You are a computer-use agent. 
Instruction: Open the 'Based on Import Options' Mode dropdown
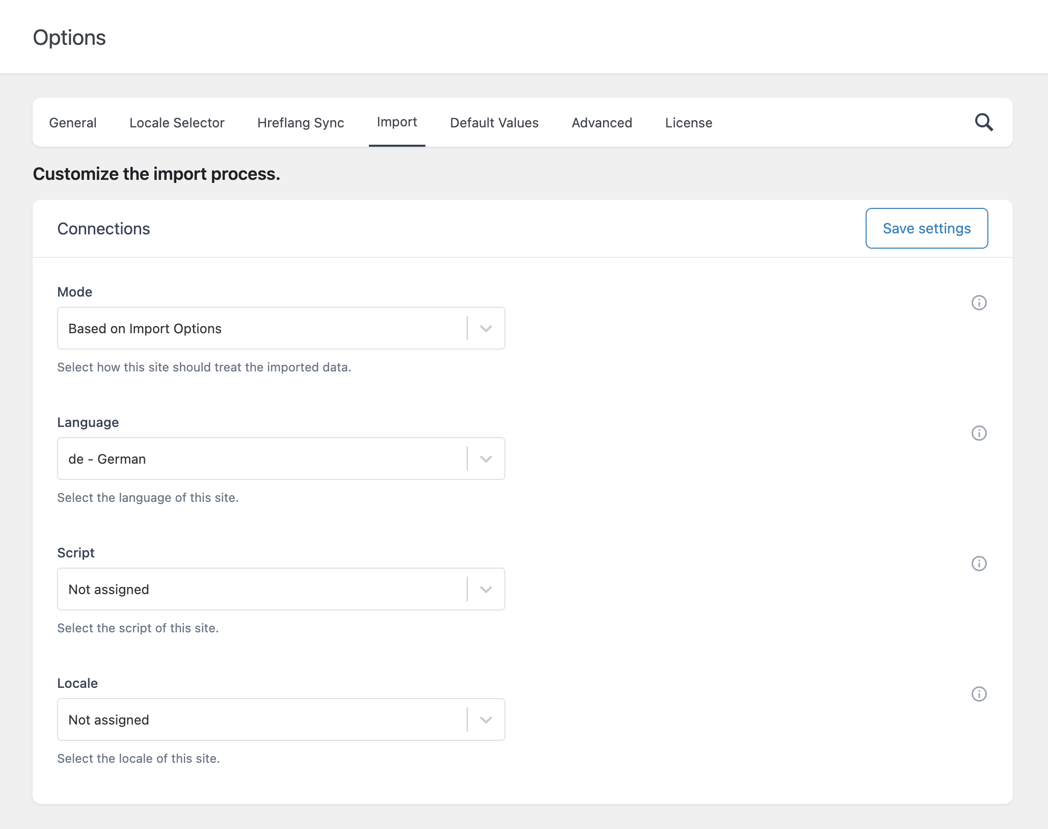click(x=280, y=328)
